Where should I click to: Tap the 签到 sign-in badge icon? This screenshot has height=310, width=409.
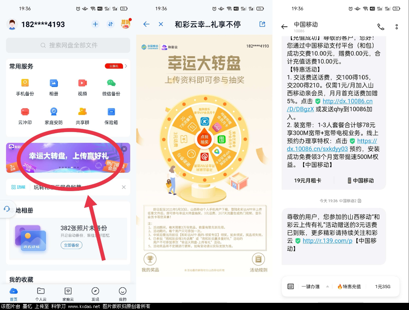point(126,24)
